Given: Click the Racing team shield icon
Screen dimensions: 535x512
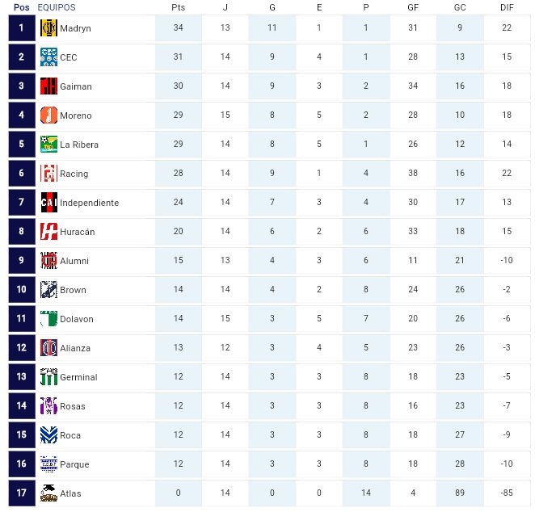Looking at the screenshot, I should 48,173.
